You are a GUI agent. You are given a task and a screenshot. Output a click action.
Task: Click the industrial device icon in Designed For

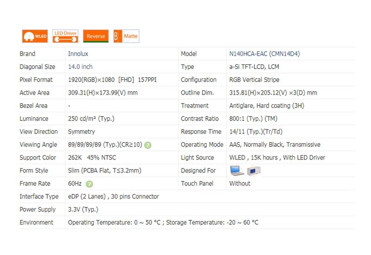[x=254, y=171]
